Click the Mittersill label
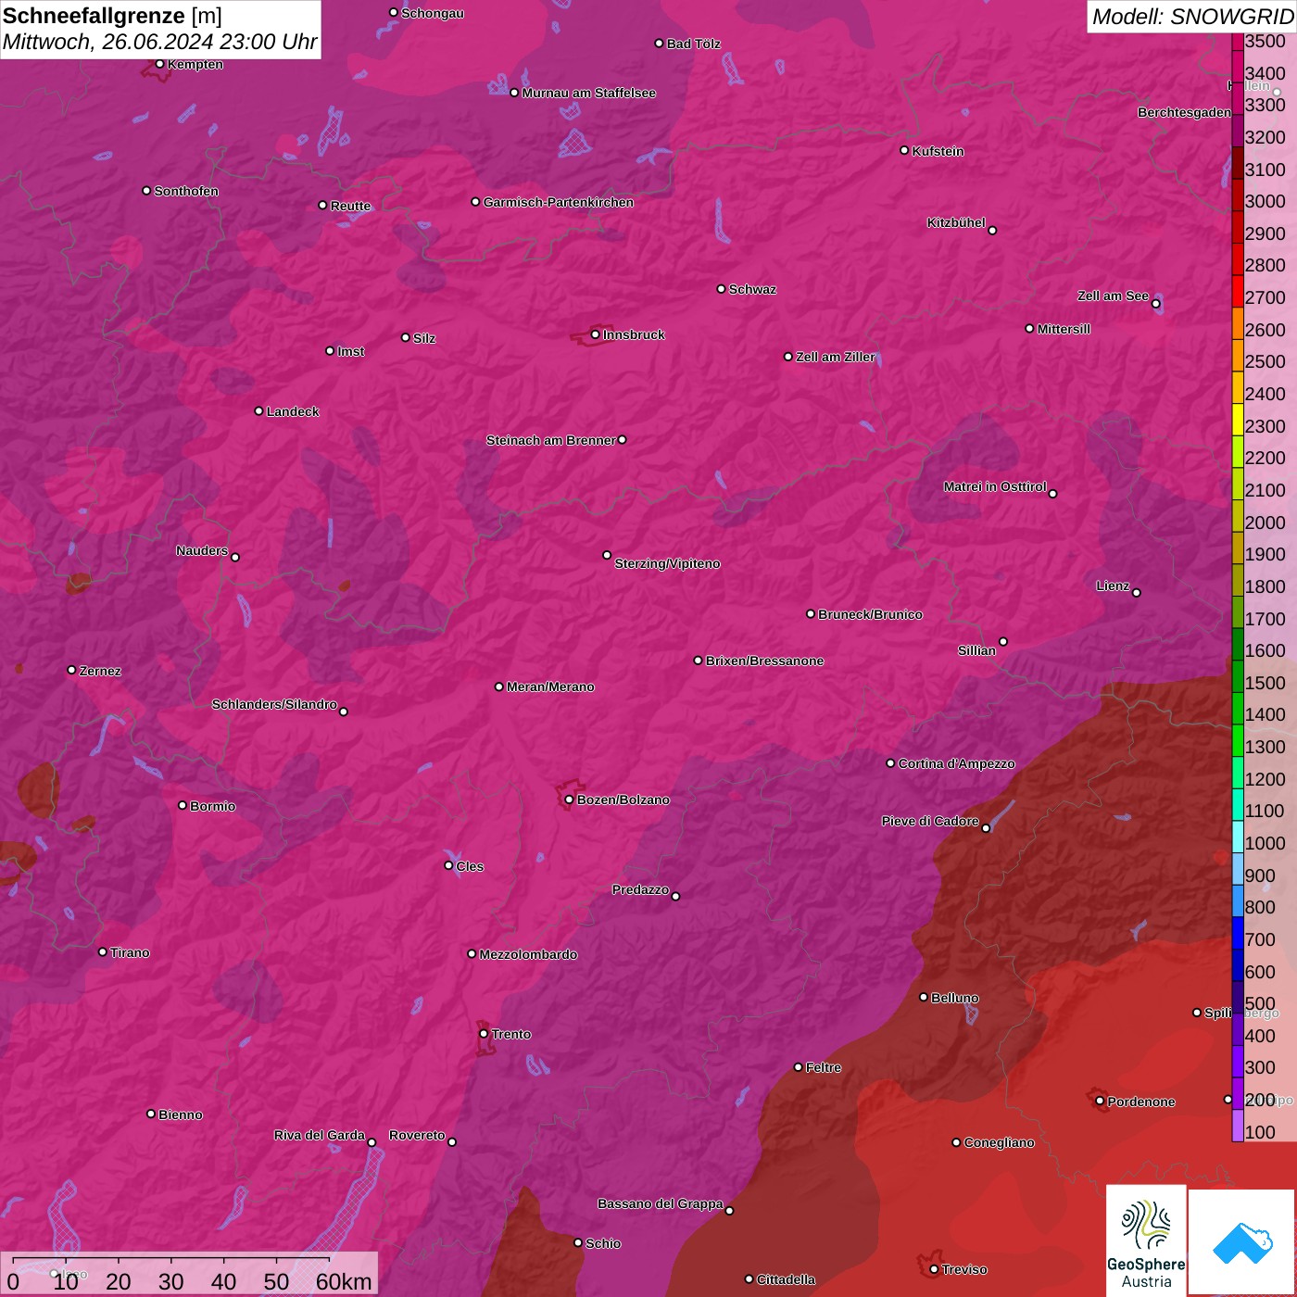The width and height of the screenshot is (1297, 1297). [1064, 329]
